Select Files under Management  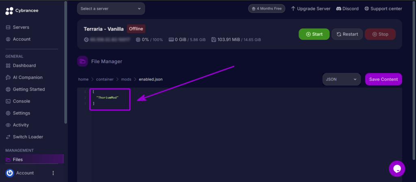[x=33, y=160]
